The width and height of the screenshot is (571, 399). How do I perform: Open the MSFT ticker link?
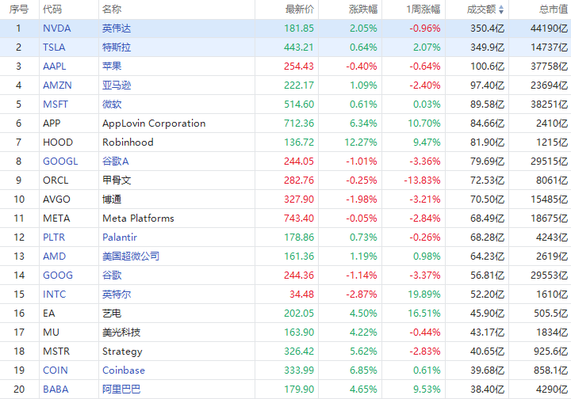click(56, 104)
